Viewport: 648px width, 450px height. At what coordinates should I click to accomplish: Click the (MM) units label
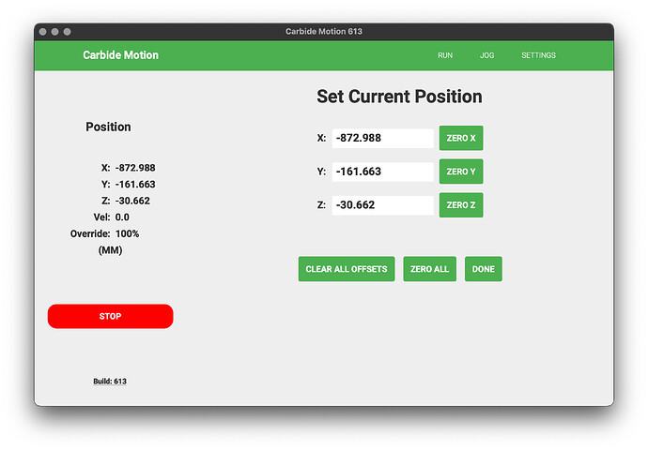coord(110,250)
